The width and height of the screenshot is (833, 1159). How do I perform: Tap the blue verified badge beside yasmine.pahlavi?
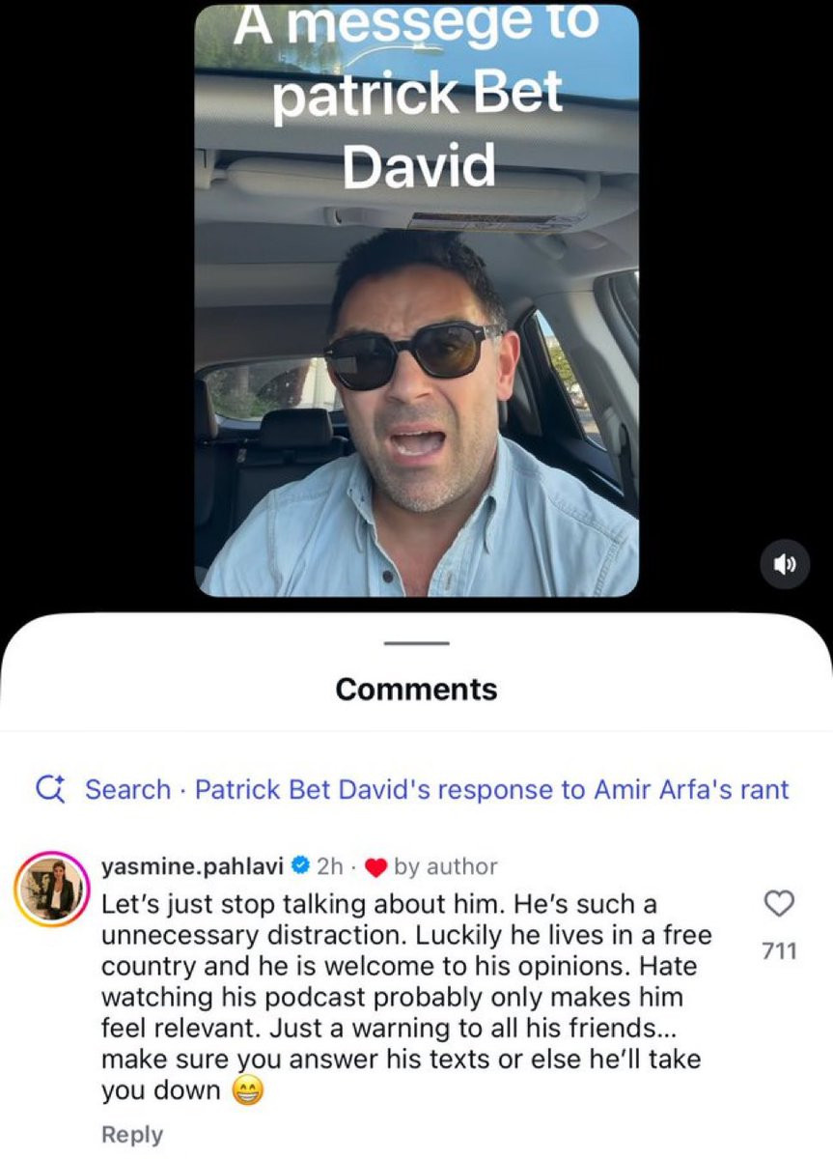click(299, 866)
